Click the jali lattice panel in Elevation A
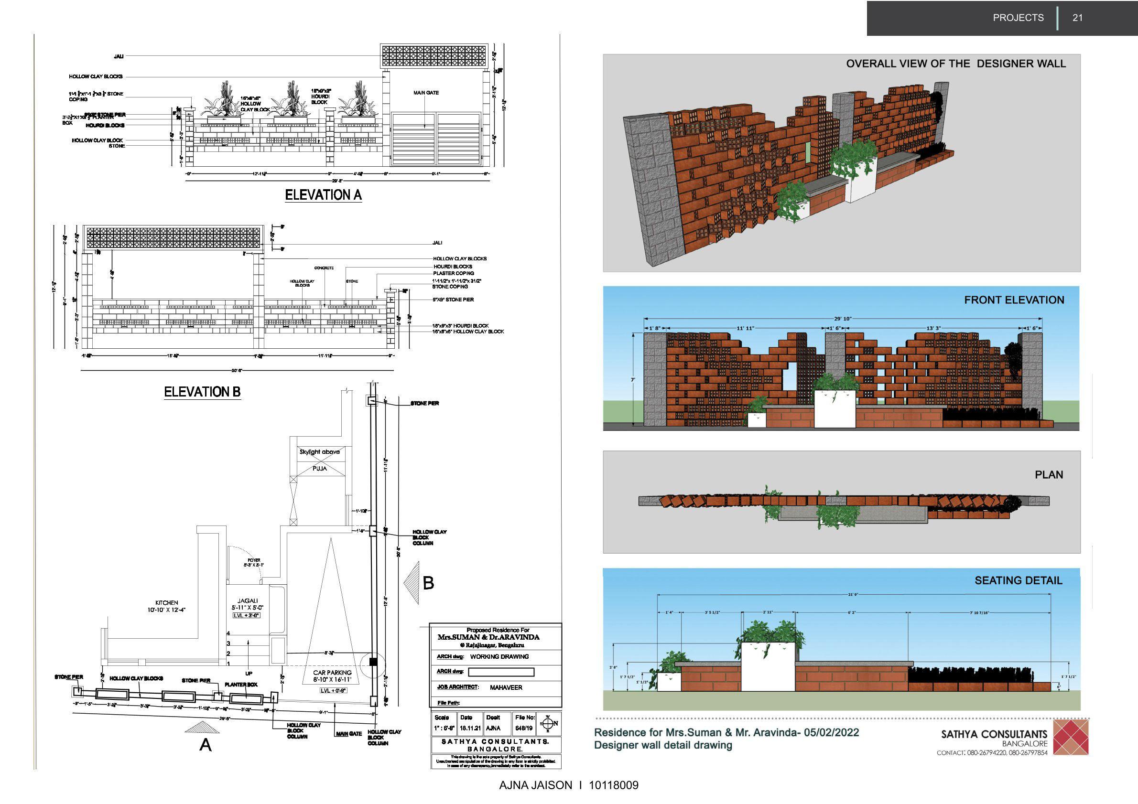Screen dimensions: 1138x804 [x=434, y=56]
